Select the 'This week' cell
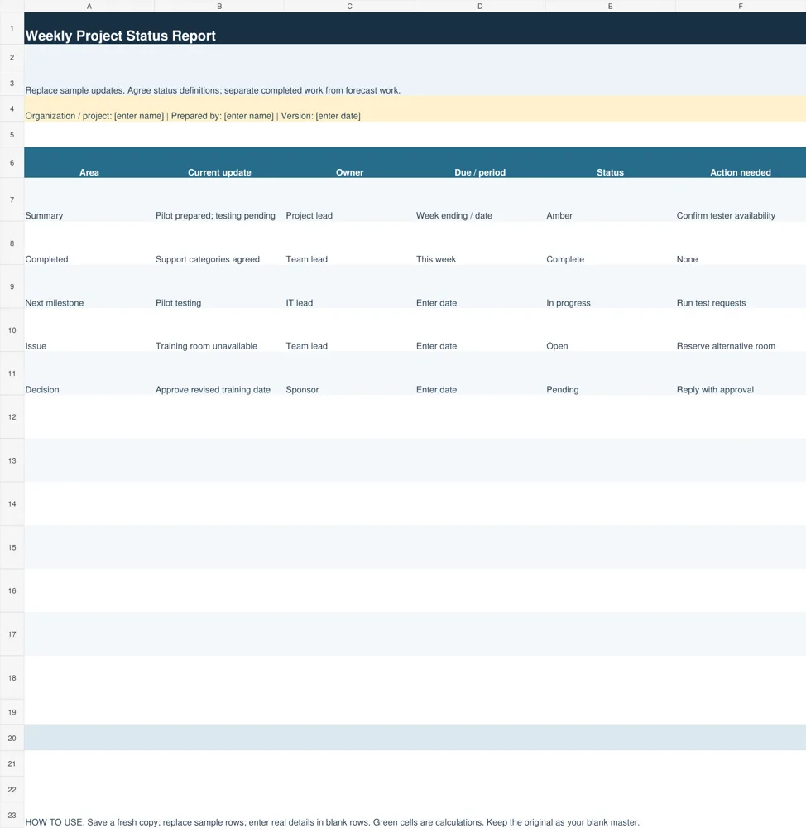Viewport: 806px width, 828px height. (480, 243)
